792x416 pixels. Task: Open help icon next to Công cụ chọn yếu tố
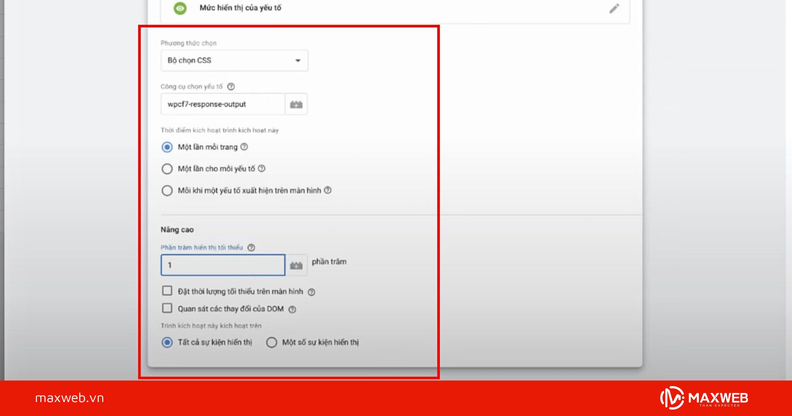(x=231, y=87)
